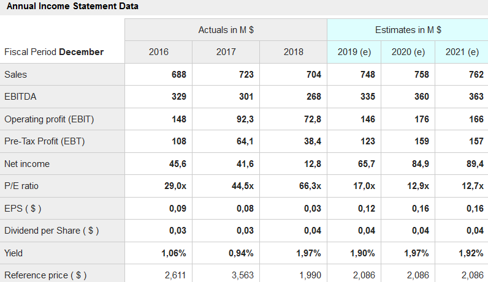488x282 pixels.
Task: Click the Annual Income Statement Data title
Action: tap(72, 7)
